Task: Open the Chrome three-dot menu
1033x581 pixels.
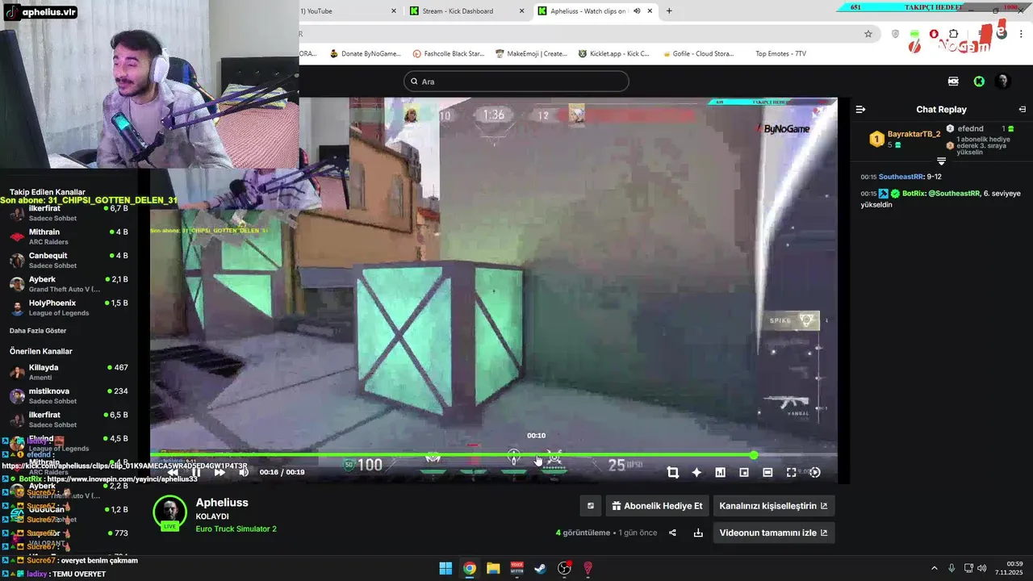Action: click(x=1023, y=34)
